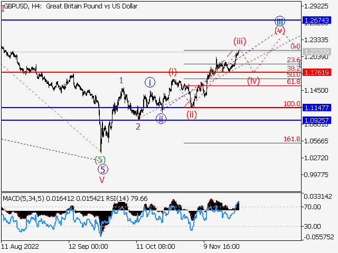The height and width of the screenshot is (253, 338).
Task: Click the 11 Oct 08:00 time label
Action: (156, 246)
